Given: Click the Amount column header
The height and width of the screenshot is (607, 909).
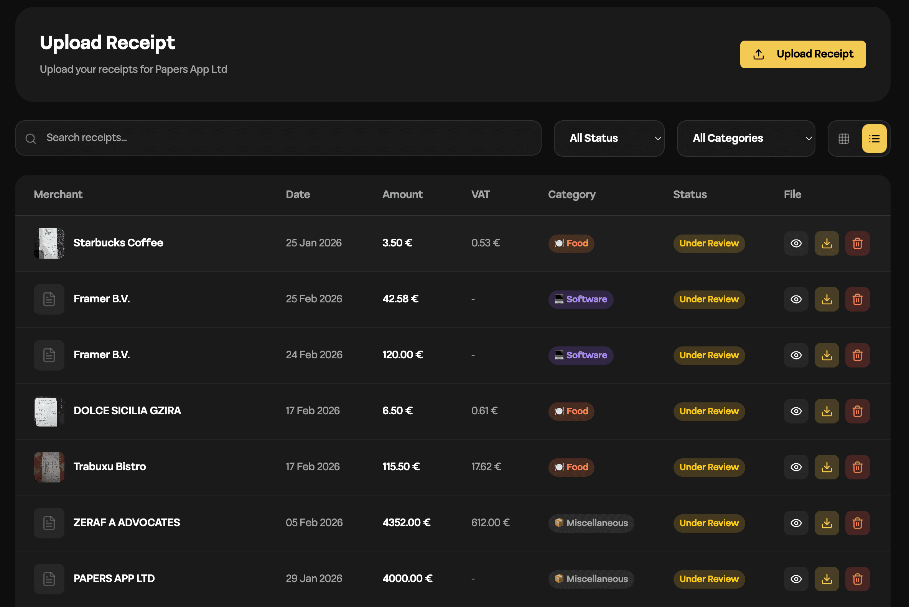Looking at the screenshot, I should point(402,194).
